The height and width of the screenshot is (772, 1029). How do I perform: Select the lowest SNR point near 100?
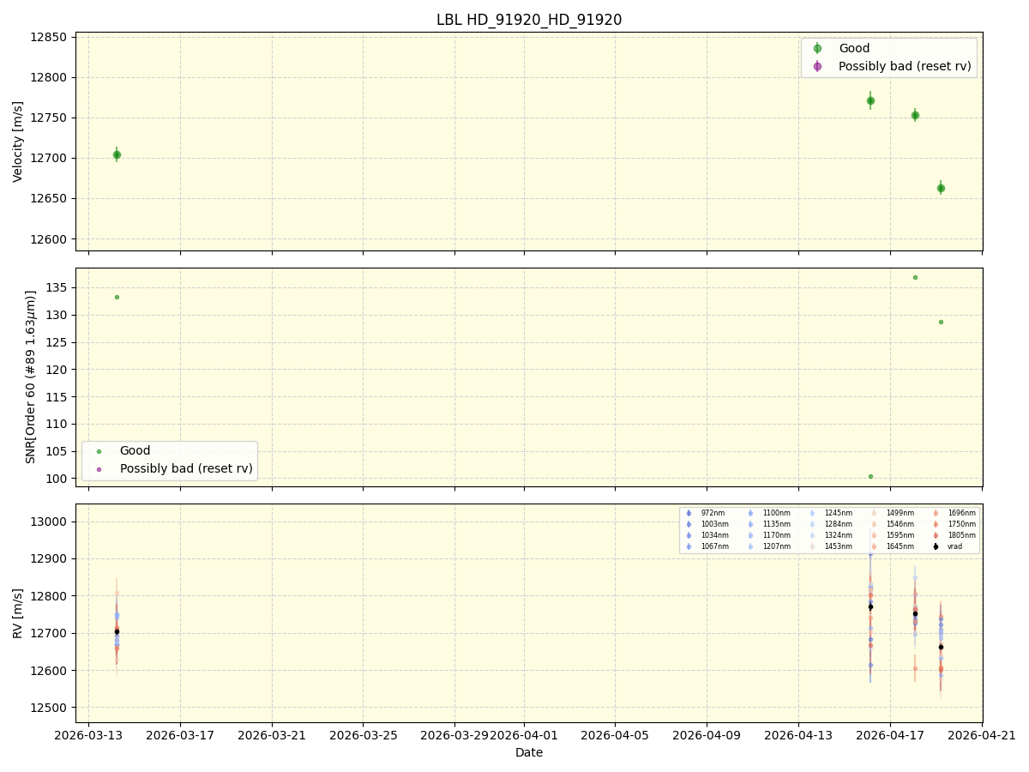870,476
